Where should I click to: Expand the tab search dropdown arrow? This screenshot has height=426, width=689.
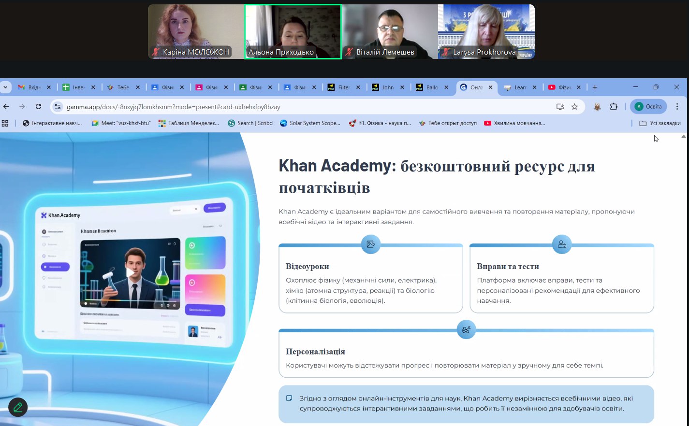(5, 87)
